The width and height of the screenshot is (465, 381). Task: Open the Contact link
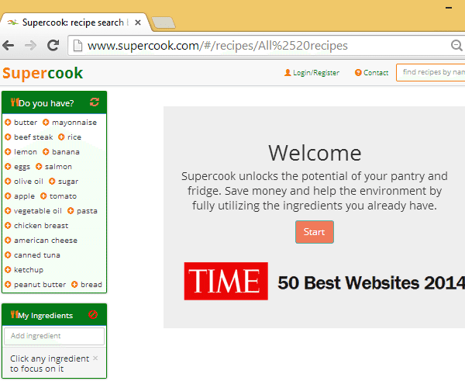pos(371,73)
